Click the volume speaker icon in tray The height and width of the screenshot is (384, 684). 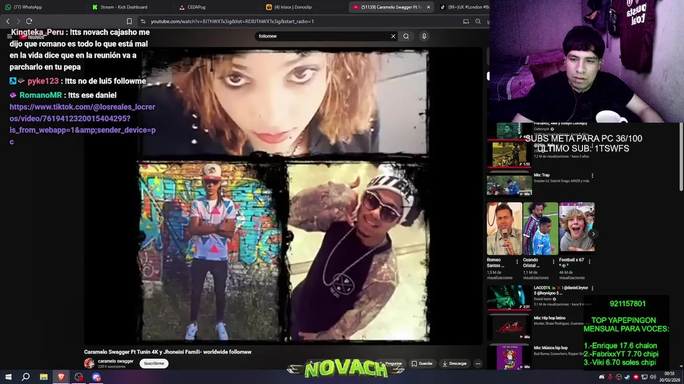click(652, 377)
